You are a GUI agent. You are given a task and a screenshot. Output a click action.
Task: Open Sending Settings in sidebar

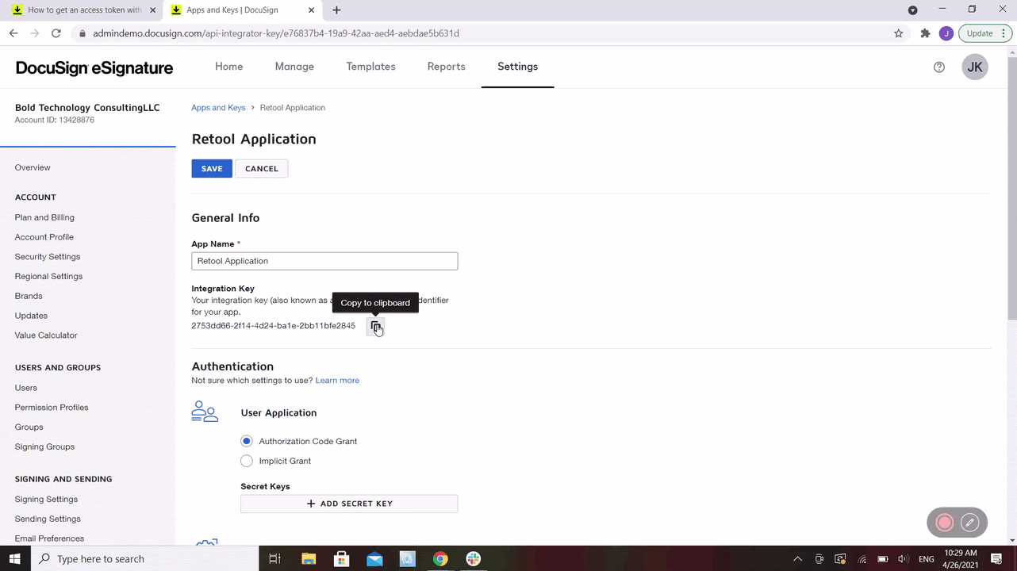point(48,519)
